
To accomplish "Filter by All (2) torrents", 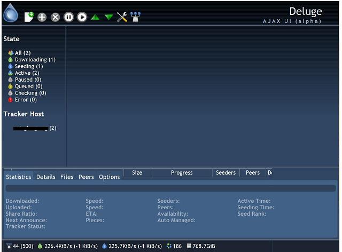I will [x=19, y=53].
